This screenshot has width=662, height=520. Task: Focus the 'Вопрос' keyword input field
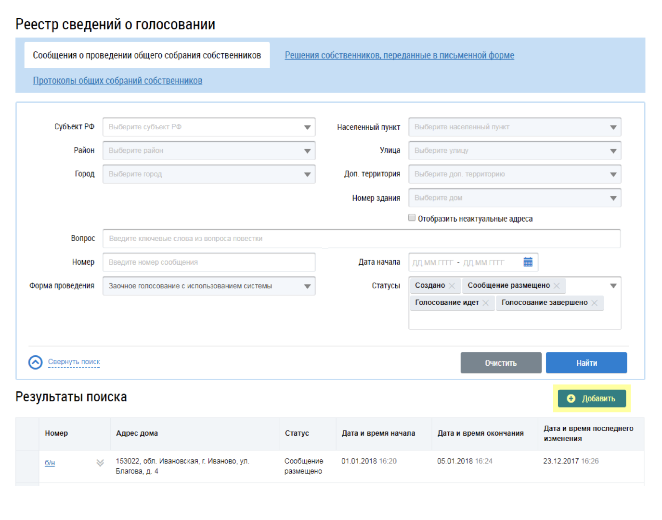[362, 238]
